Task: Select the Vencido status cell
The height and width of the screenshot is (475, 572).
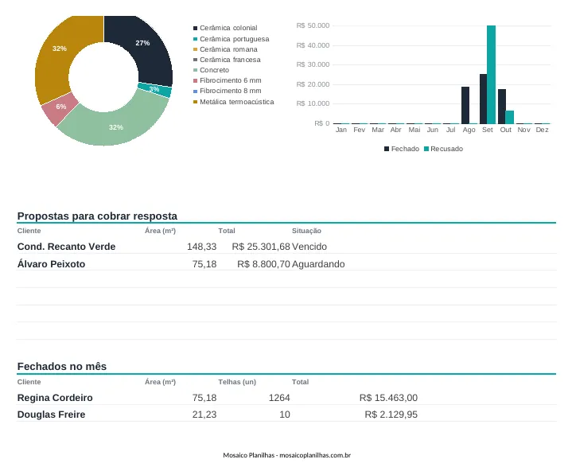Action: (309, 247)
